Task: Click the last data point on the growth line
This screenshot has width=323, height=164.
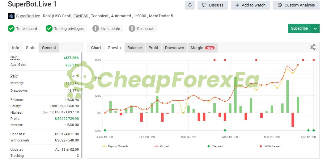Action: tap(298, 65)
